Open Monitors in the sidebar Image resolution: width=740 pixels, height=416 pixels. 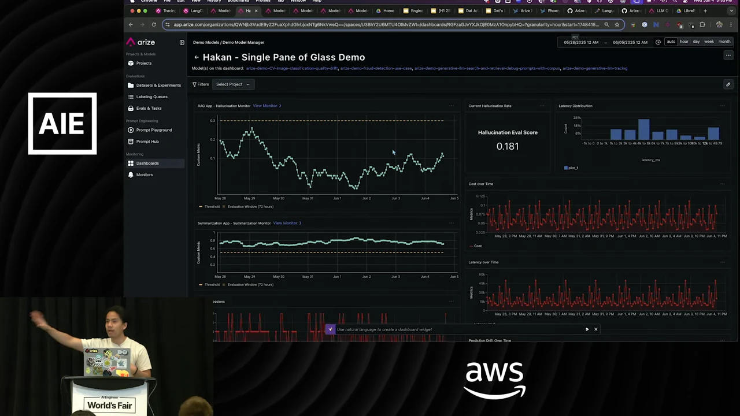pyautogui.click(x=144, y=174)
